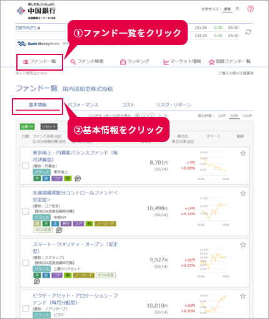
Task: Check compare box for ピクテ・アセット・アロケーション
Action: tap(26, 308)
